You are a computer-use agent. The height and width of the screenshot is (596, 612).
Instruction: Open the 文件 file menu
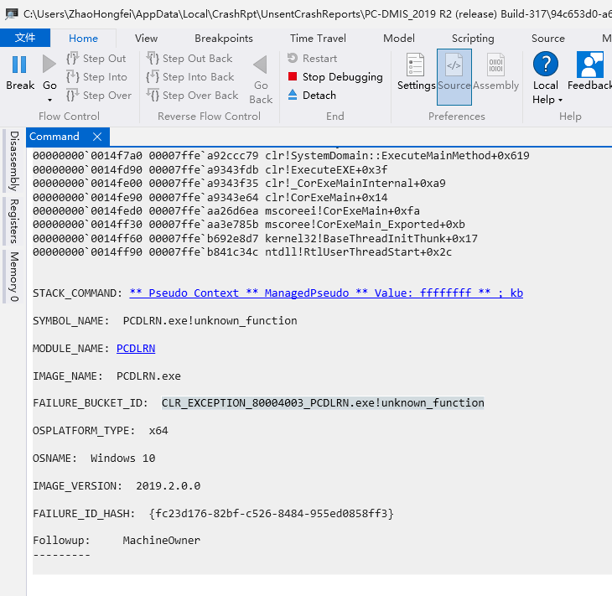click(25, 39)
